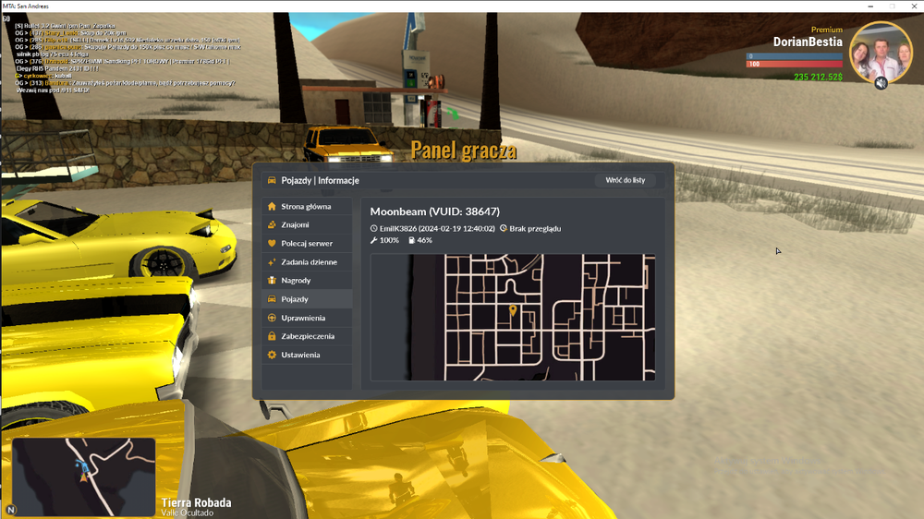Screen dimensions: 924x519
Task: Click the red health bar showing 100
Action: pos(795,65)
